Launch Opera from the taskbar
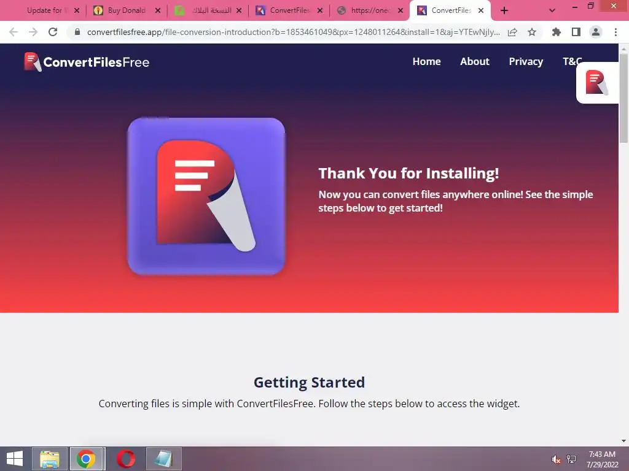The height and width of the screenshot is (471, 629). point(126,459)
